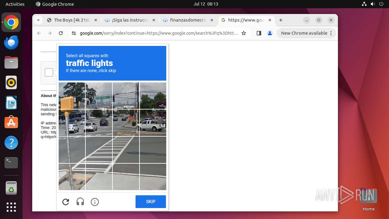Open the tab search dropdown arrow
This screenshot has width=389, height=219.
[38, 20]
